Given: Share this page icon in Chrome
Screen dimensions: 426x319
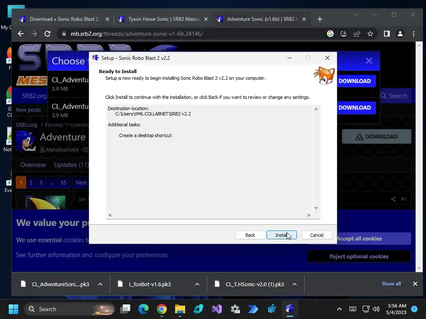Looking at the screenshot, I should point(357,34).
